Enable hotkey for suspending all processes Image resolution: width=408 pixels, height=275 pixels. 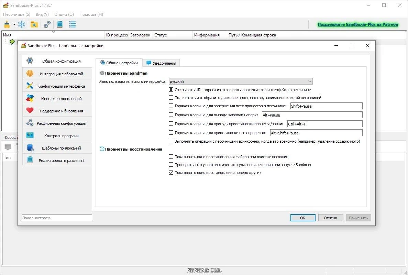[171, 133]
